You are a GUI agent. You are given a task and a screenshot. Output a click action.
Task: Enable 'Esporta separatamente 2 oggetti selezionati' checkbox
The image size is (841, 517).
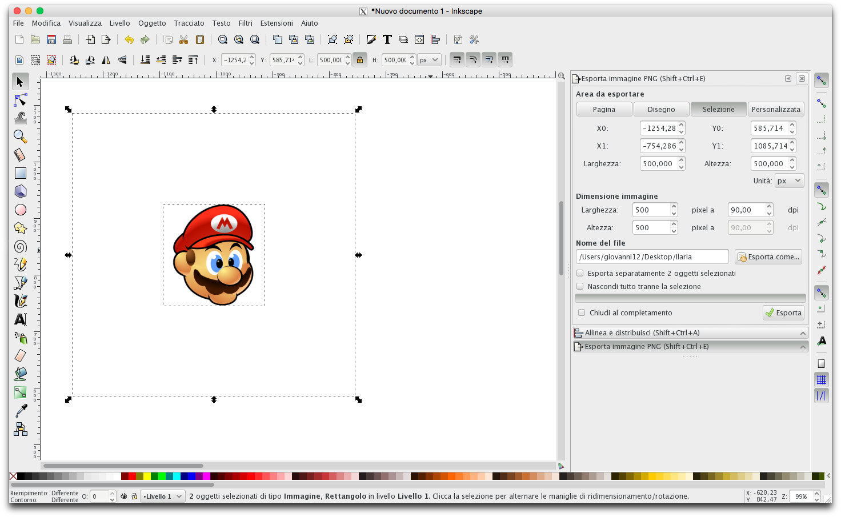coord(580,273)
